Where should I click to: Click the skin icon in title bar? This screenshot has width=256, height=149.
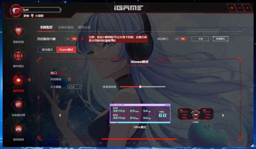pos(232,8)
